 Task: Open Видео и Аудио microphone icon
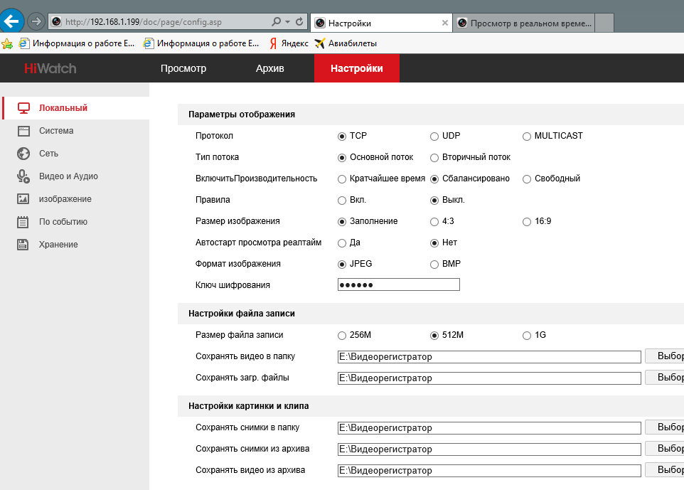(x=23, y=176)
